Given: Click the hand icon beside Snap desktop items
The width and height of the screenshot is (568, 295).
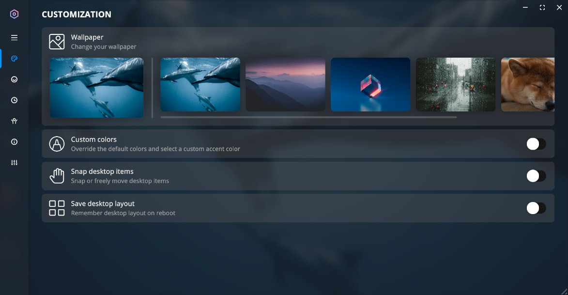Looking at the screenshot, I should coord(57,176).
